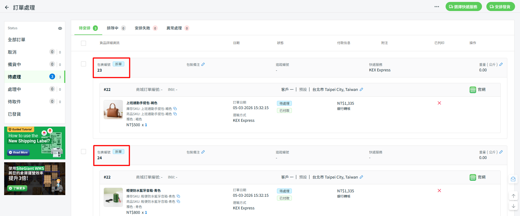Select package 23 checkbox
This screenshot has width=520, height=216.
coord(83,64)
